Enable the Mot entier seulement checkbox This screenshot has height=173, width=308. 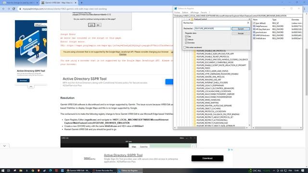(185, 47)
